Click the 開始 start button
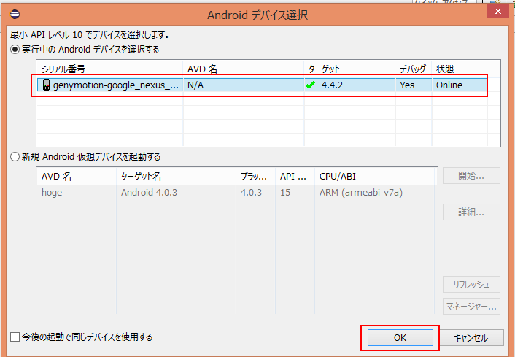This screenshot has height=357, width=515. 472,176
